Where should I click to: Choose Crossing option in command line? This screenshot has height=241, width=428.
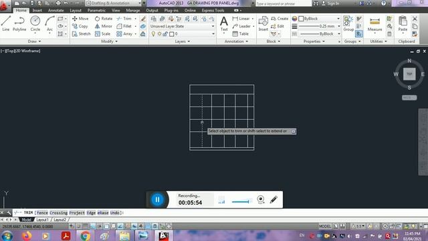click(58, 213)
